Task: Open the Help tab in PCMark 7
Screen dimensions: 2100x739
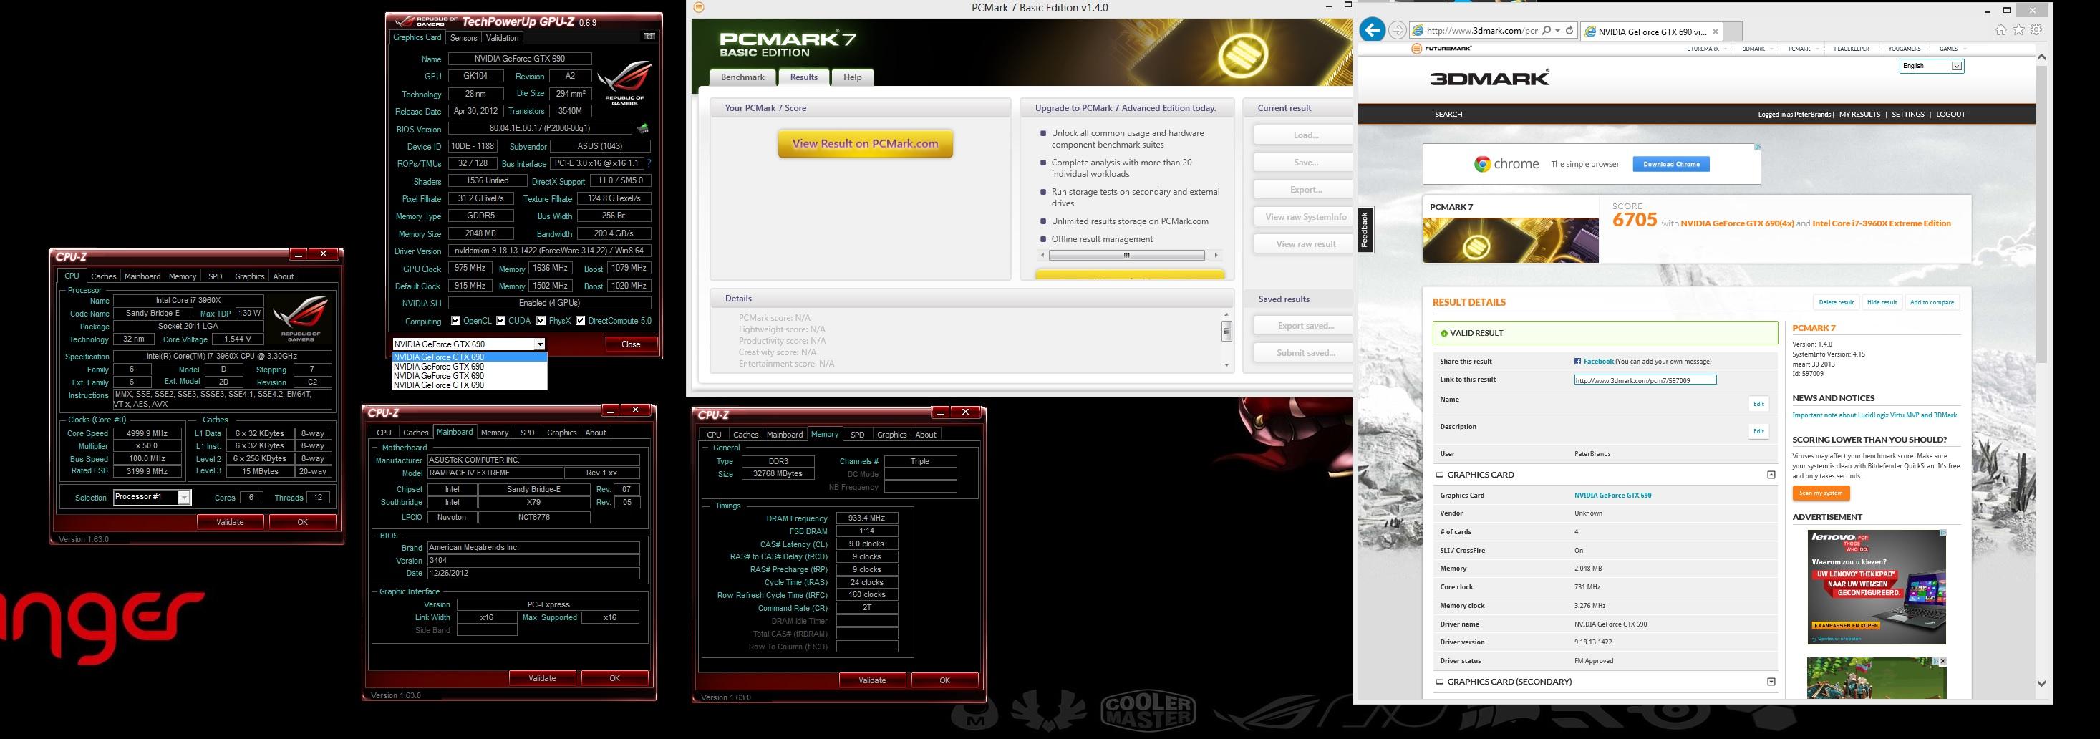Action: click(852, 77)
